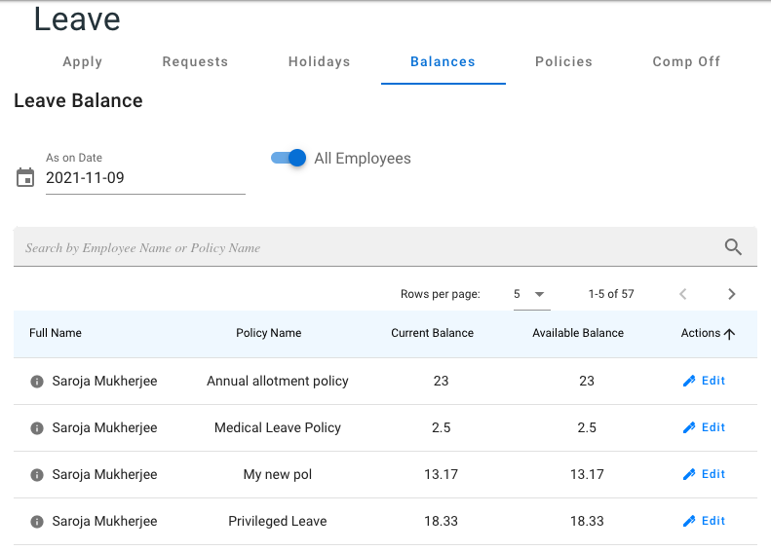771x551 pixels.
Task: Select the Comp Off tab
Action: [x=686, y=61]
